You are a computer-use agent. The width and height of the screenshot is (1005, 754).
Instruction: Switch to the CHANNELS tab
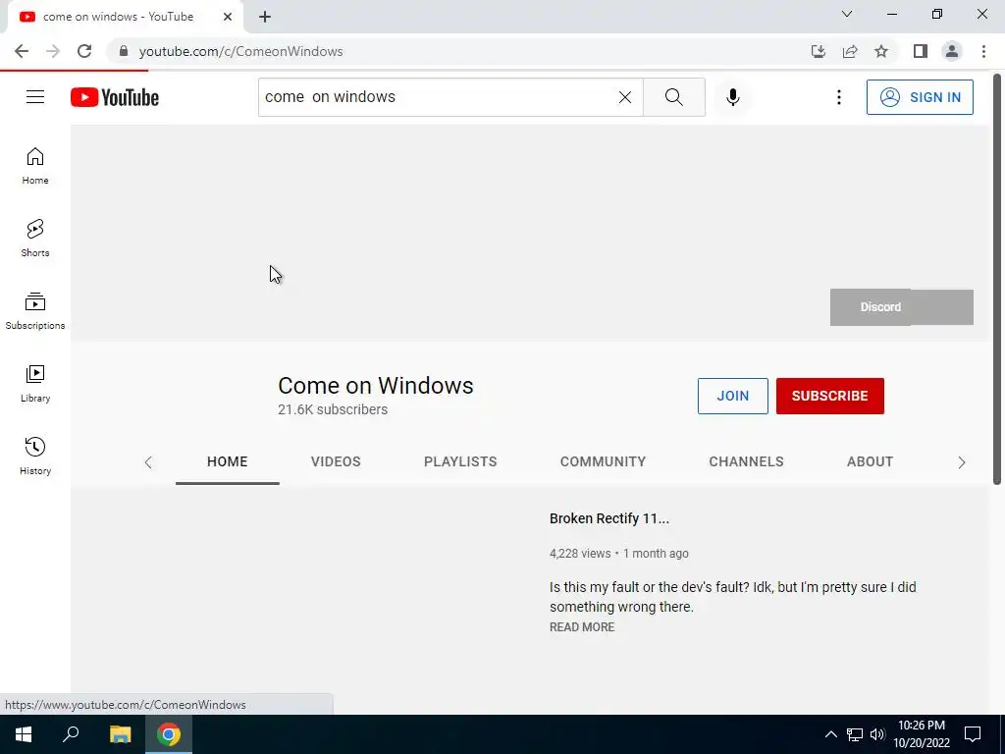coord(746,461)
